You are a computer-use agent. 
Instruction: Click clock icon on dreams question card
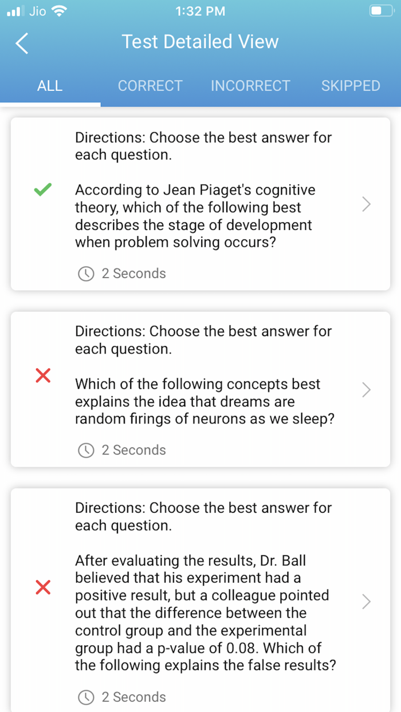coord(86,450)
